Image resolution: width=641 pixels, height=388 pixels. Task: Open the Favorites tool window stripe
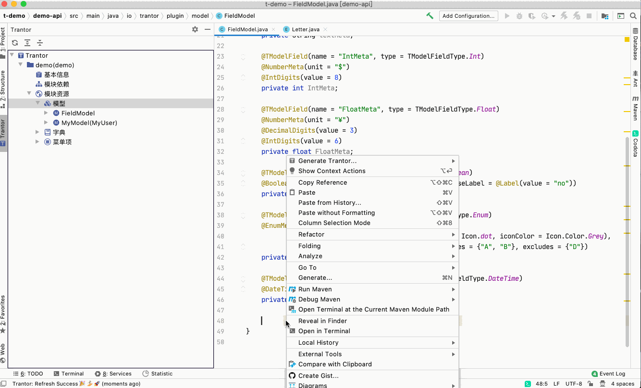[x=3, y=314]
